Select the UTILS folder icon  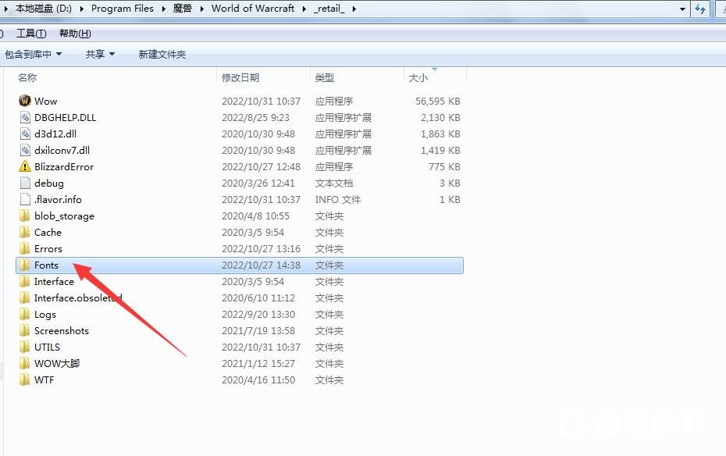[x=24, y=347]
